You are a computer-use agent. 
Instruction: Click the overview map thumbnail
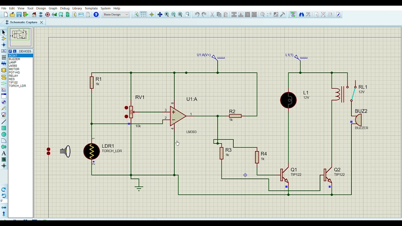coord(20,37)
